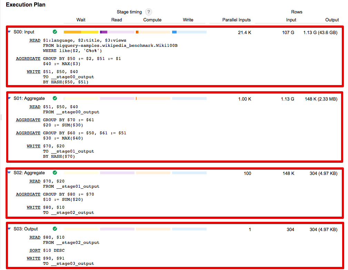Click the purple Read timing bar of S00
This screenshot has height=270, width=348.
(103, 32)
